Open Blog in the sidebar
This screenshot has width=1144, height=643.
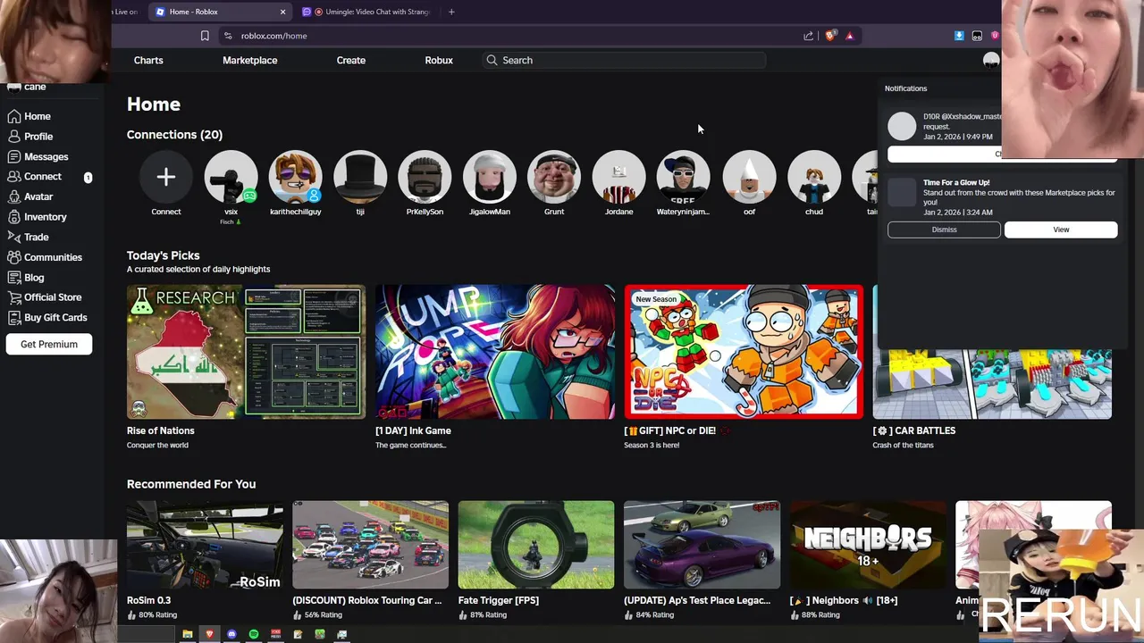point(26,278)
